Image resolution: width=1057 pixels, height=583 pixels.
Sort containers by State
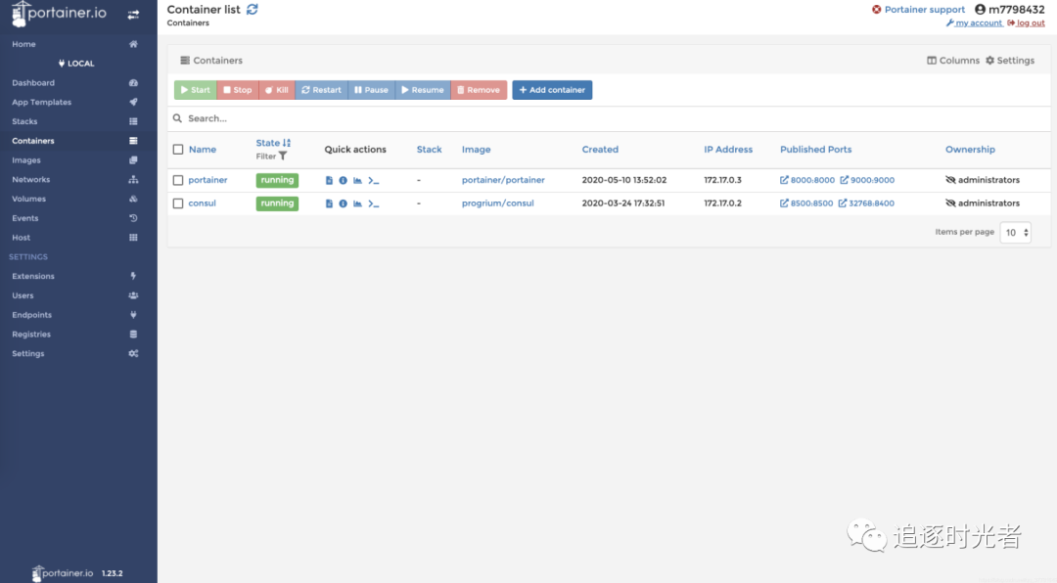271,143
